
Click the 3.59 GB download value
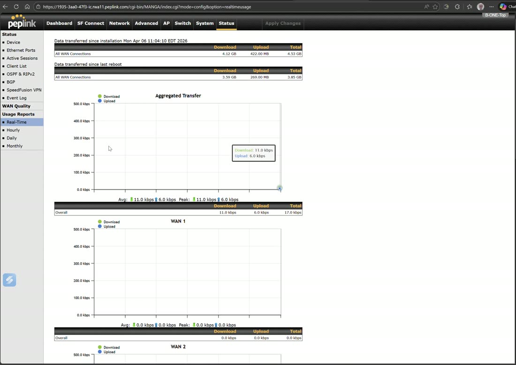pos(229,77)
